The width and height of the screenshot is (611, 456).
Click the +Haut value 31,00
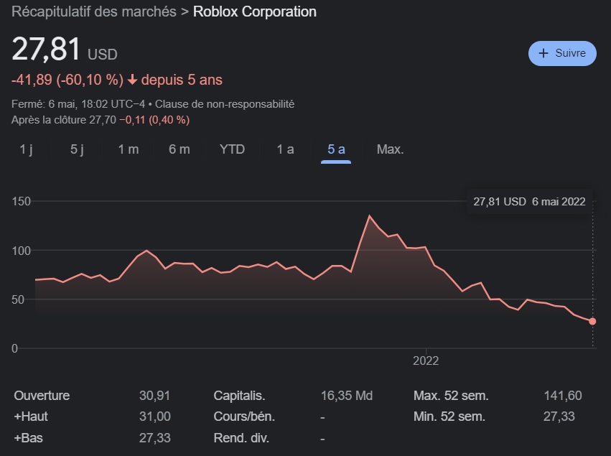(154, 417)
